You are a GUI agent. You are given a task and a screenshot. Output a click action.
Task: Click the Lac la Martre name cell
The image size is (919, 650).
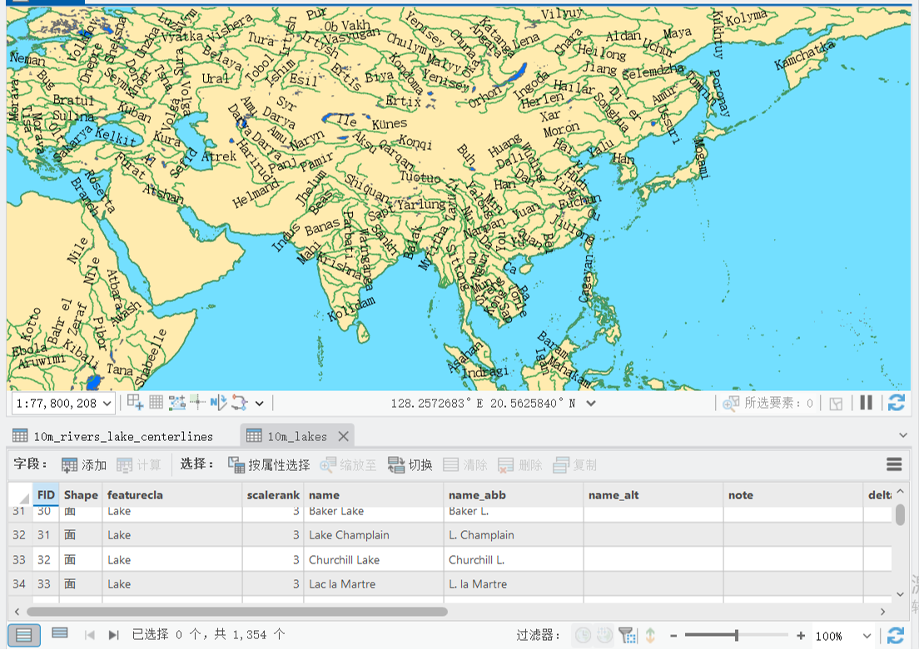click(x=373, y=584)
